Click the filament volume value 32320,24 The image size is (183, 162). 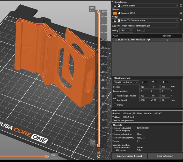pyautogui.click(x=141, y=138)
